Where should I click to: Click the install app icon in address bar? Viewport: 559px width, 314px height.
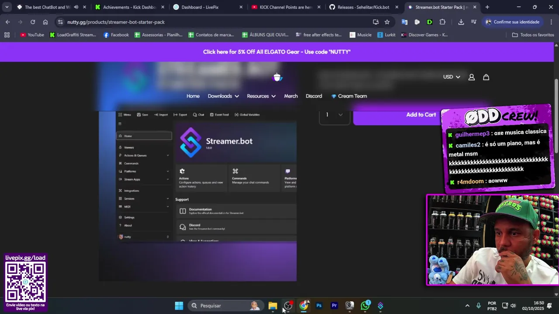pos(376,22)
